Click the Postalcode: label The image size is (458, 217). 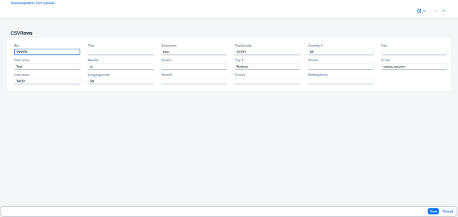pyautogui.click(x=243, y=46)
